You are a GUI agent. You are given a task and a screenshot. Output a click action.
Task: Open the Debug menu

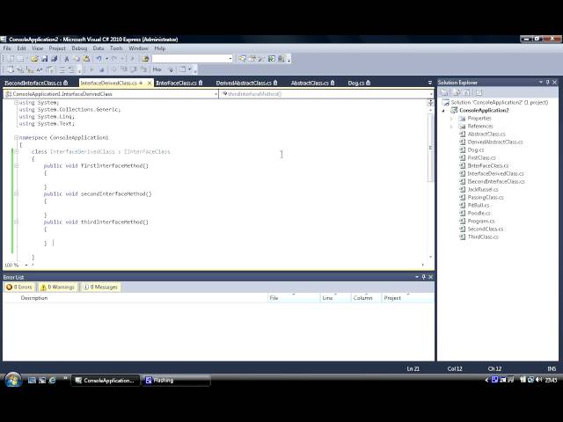point(79,48)
